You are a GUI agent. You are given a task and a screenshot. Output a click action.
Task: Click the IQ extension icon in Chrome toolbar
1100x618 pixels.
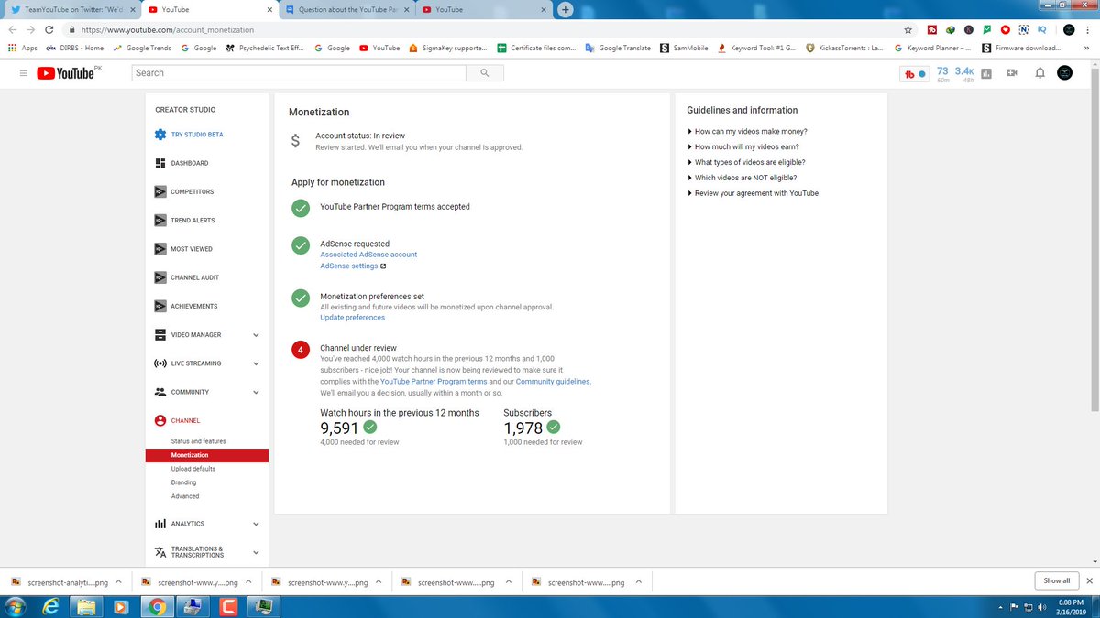click(1041, 29)
